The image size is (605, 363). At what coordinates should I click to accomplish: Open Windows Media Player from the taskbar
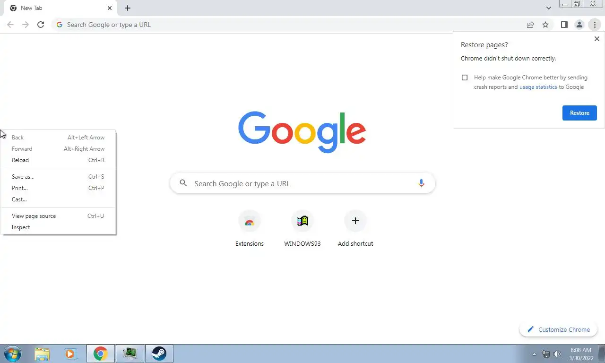[71, 354]
